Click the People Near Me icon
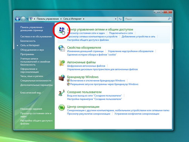This screenshot has height=142, width=189. click(x=62, y=93)
